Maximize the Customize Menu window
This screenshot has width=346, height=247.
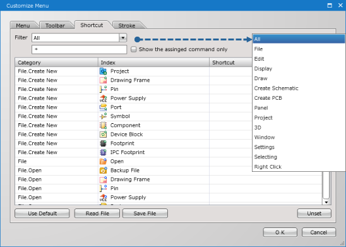pyautogui.click(x=330, y=6)
